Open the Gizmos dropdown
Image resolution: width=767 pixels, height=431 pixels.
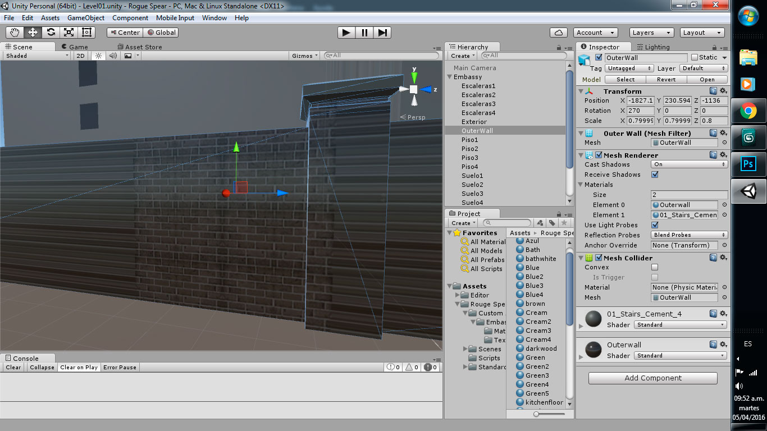(x=305, y=56)
